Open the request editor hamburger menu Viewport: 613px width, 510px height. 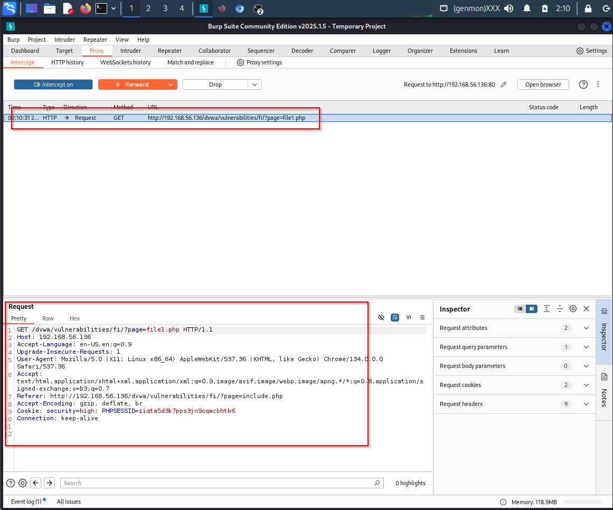pyautogui.click(x=422, y=317)
